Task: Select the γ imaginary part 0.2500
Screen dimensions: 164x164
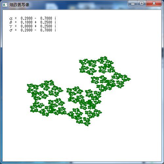Action: [46, 26]
